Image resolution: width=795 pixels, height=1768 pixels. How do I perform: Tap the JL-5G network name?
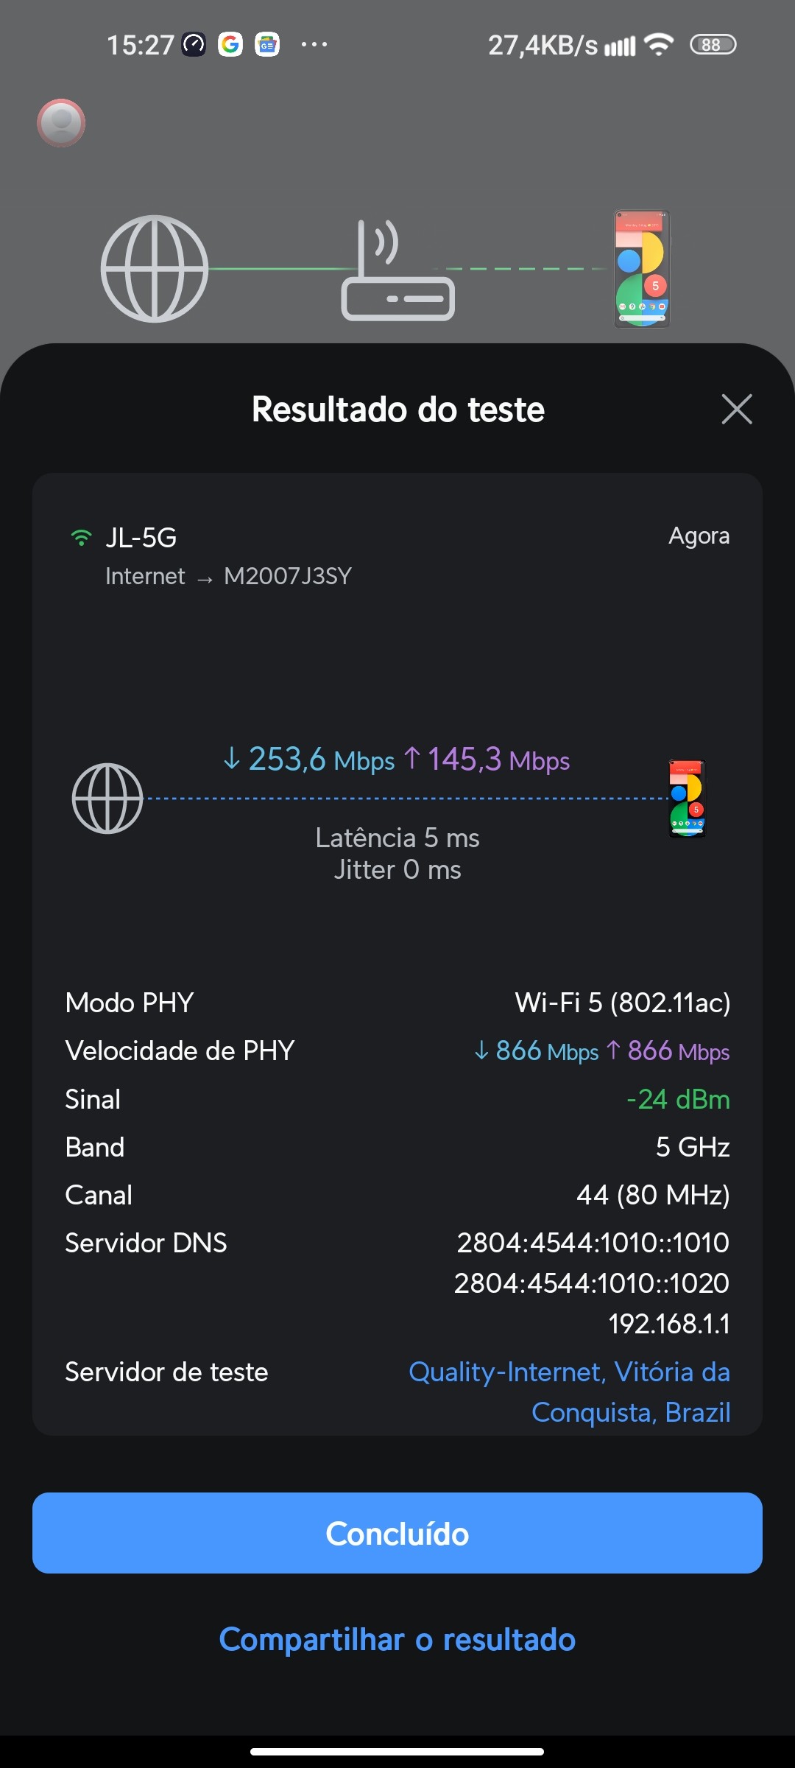click(x=141, y=538)
